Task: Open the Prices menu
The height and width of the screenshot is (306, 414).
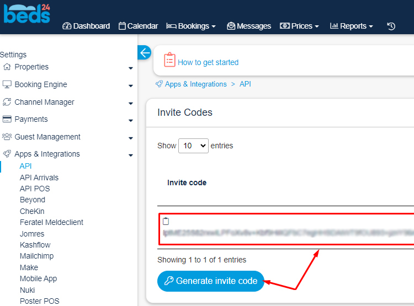Action: pyautogui.click(x=299, y=26)
